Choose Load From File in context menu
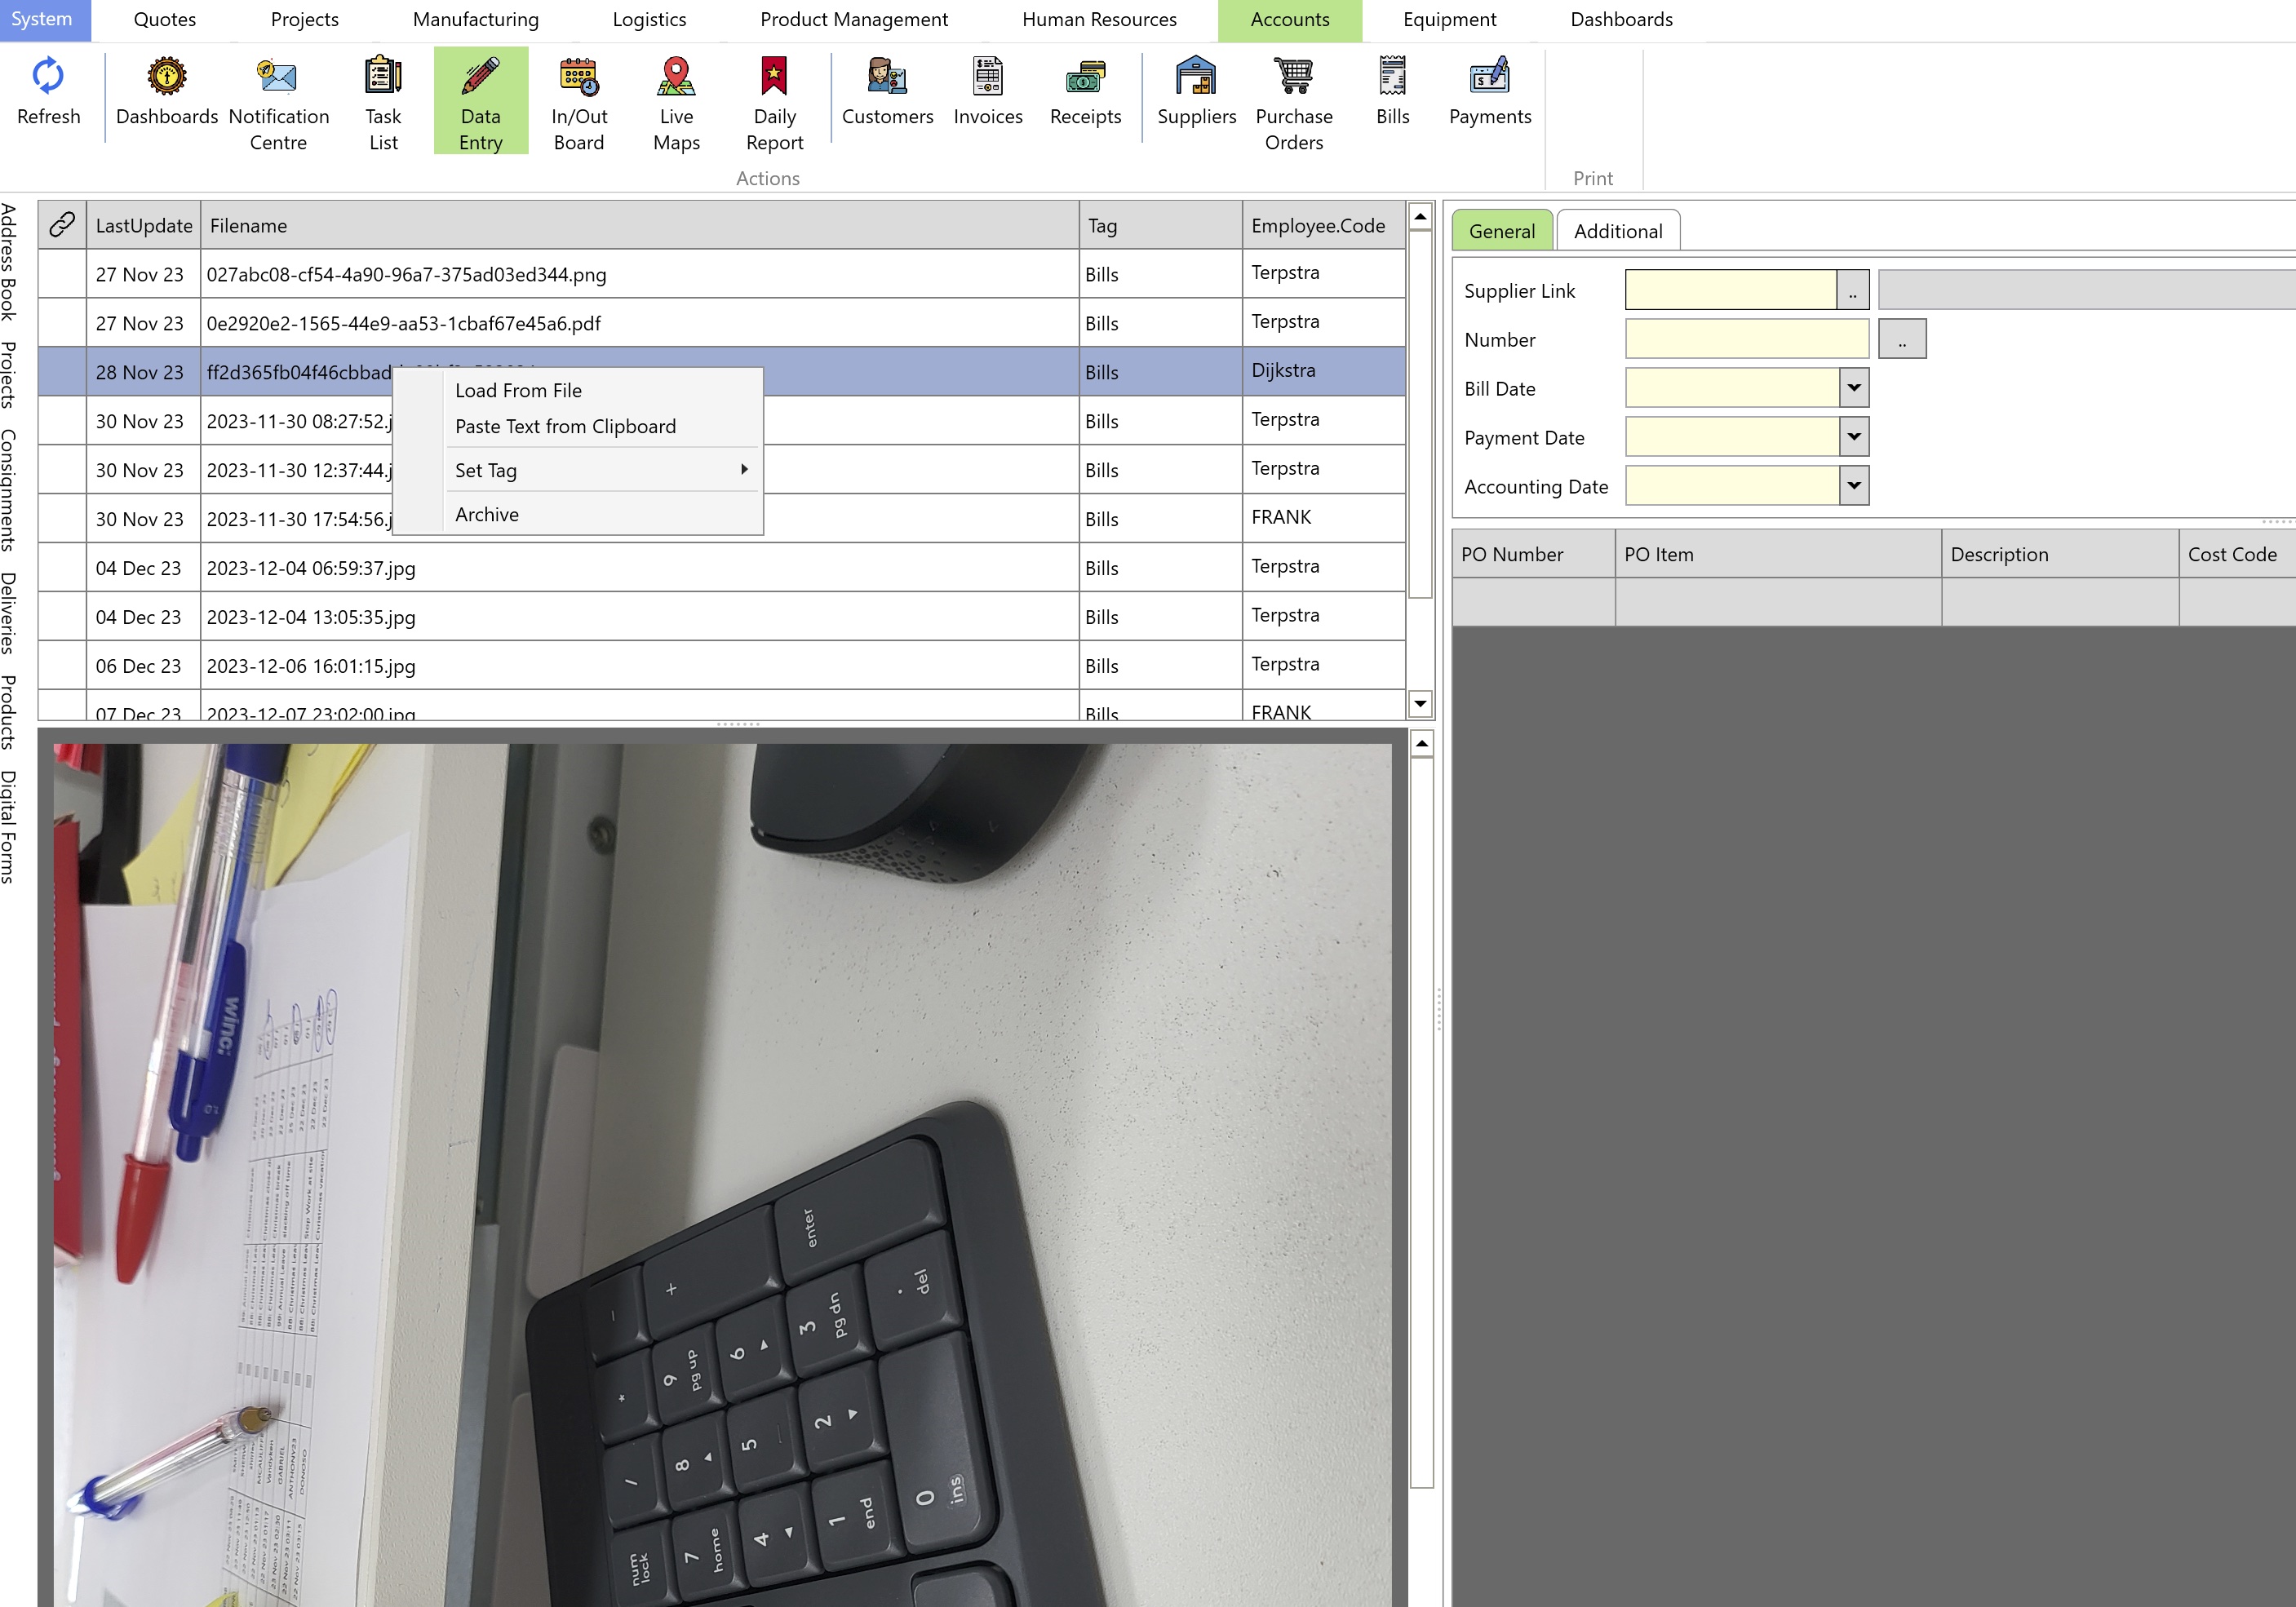The width and height of the screenshot is (2296, 1607). (x=579, y=390)
